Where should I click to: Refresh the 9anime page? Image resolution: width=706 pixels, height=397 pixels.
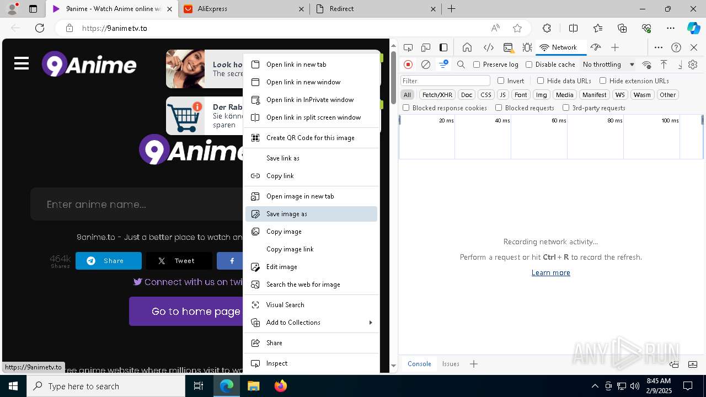coord(40,28)
